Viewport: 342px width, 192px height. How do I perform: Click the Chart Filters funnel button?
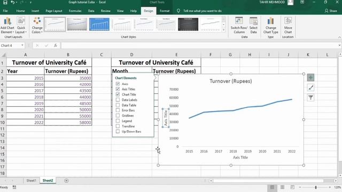pos(310,98)
